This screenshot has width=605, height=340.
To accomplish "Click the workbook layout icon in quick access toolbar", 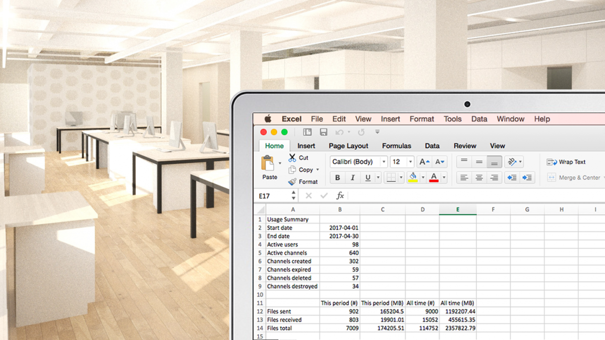I will [x=307, y=132].
